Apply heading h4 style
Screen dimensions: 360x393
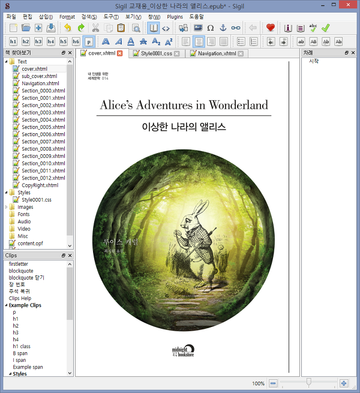[x=51, y=41]
